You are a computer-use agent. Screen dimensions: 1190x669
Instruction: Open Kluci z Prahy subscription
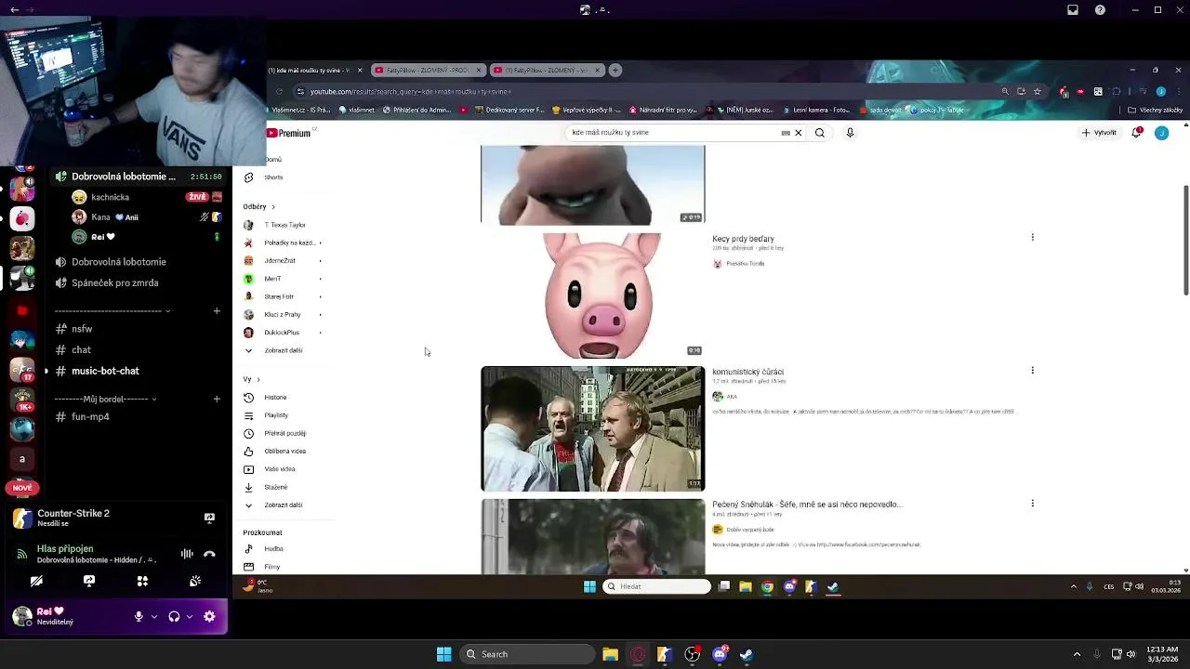(282, 315)
